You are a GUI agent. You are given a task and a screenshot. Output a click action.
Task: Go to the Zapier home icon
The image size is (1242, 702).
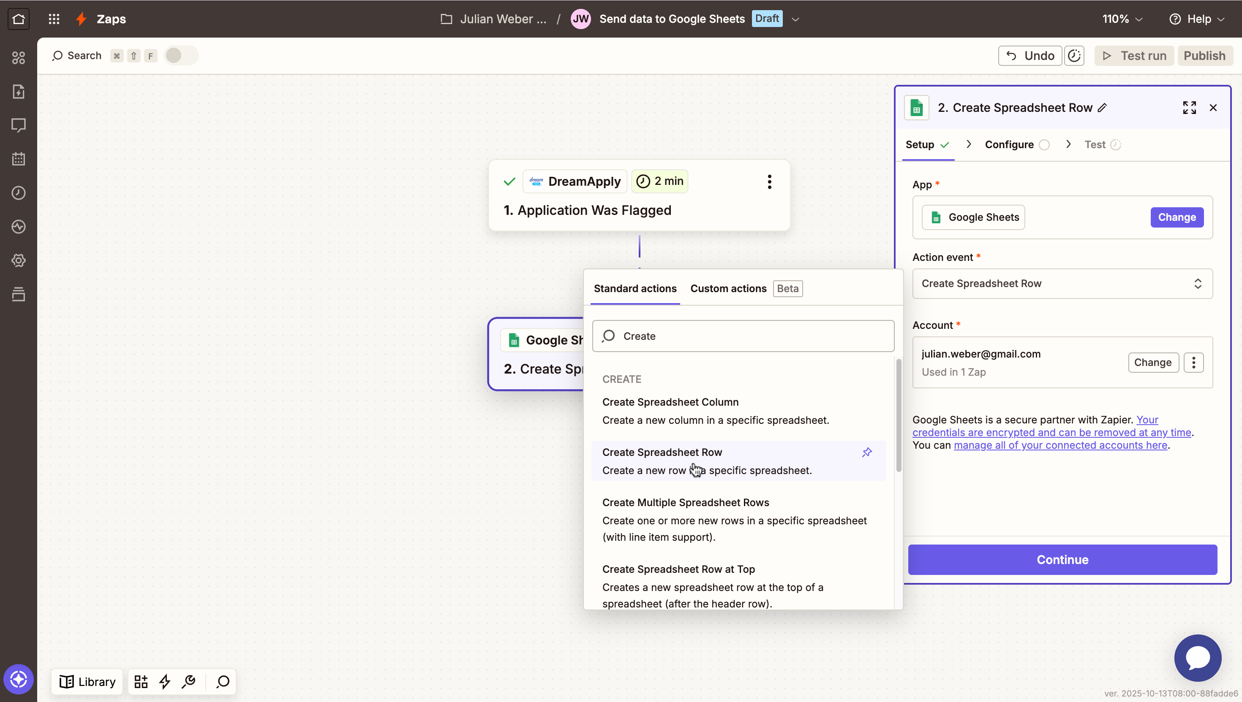pyautogui.click(x=18, y=19)
